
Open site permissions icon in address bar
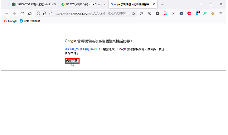[x=51, y=13]
